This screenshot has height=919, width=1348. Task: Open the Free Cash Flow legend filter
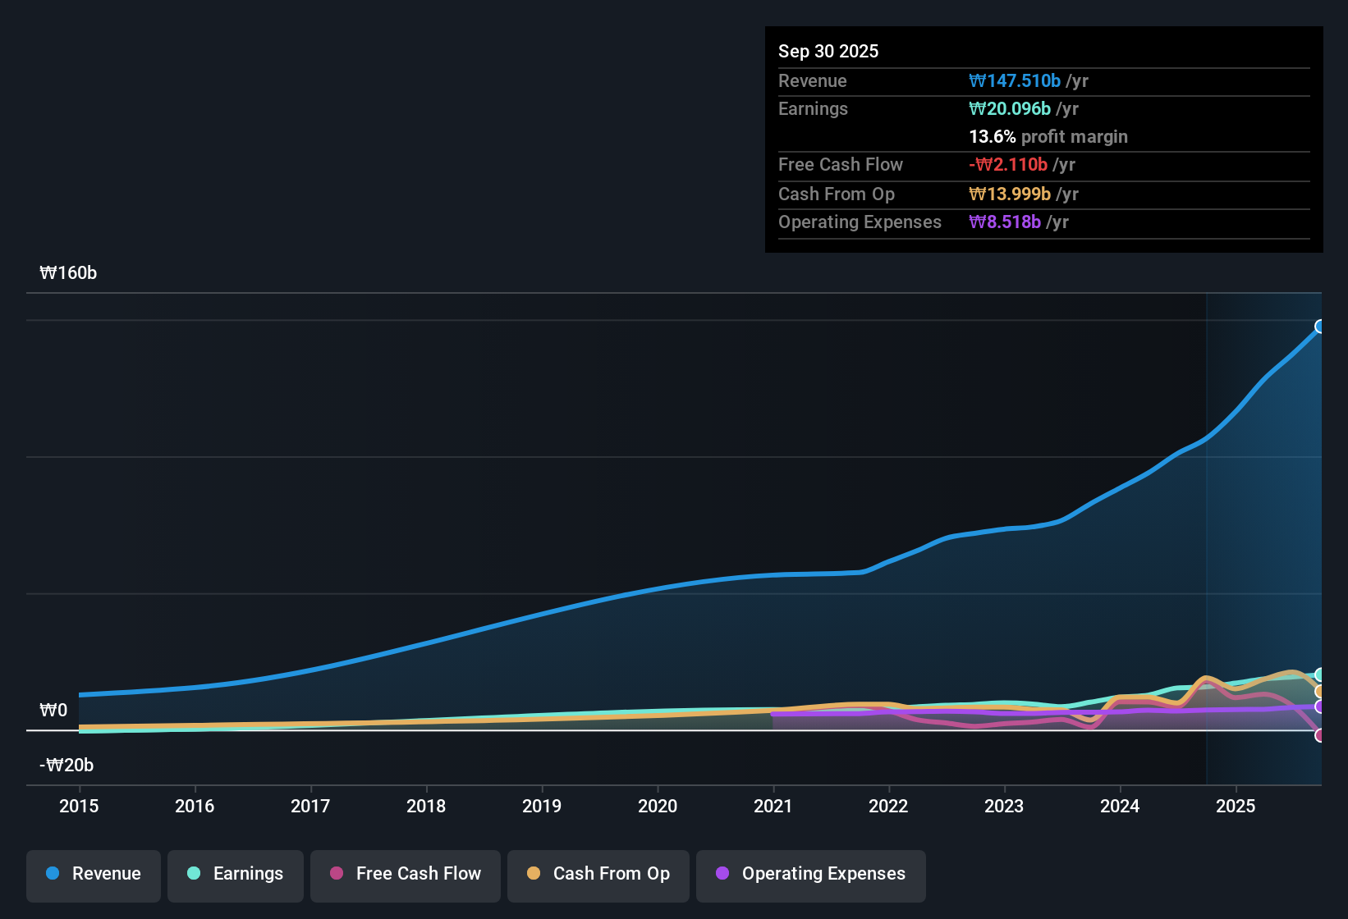click(x=405, y=874)
